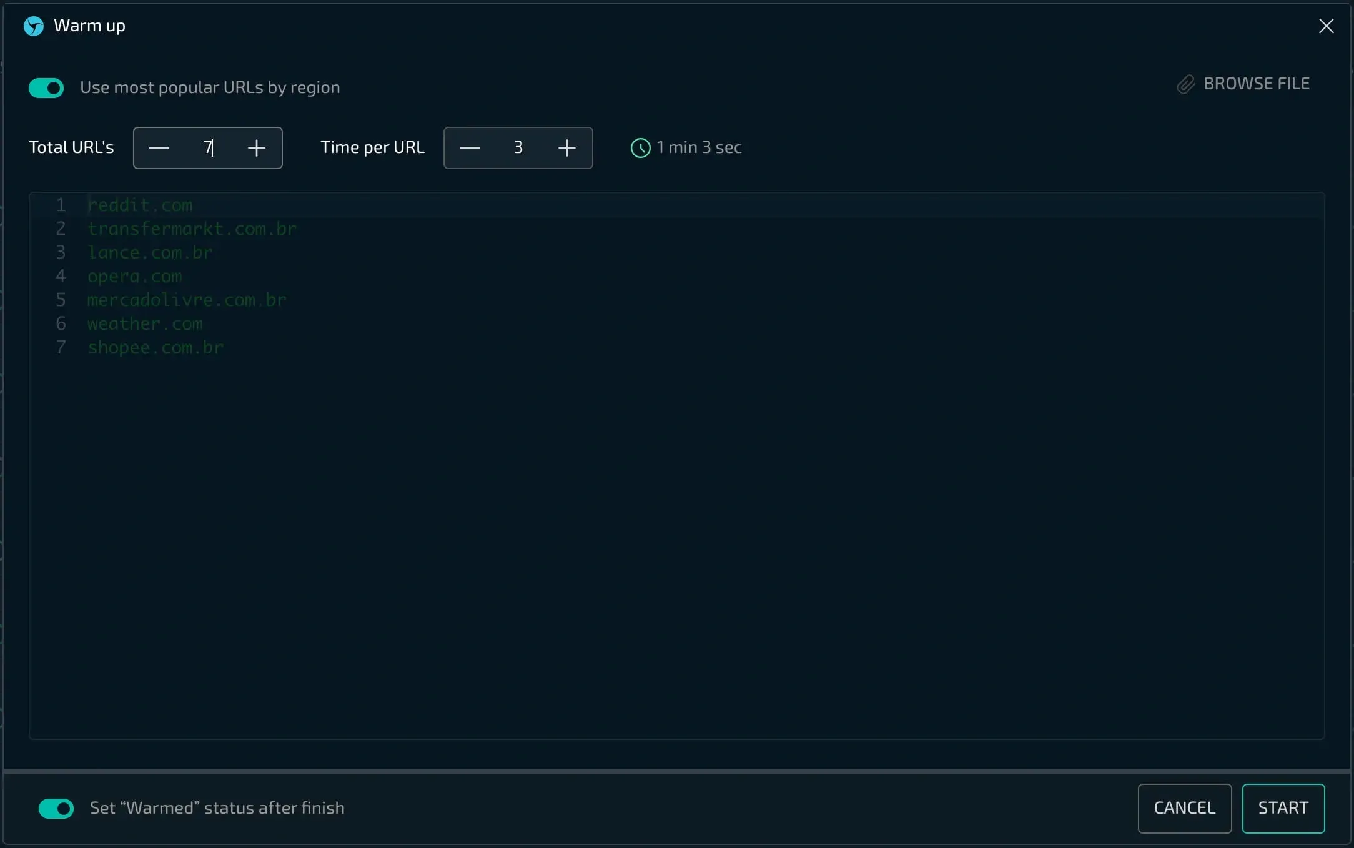
Task: Click the Total URL's value field
Action: (x=208, y=148)
